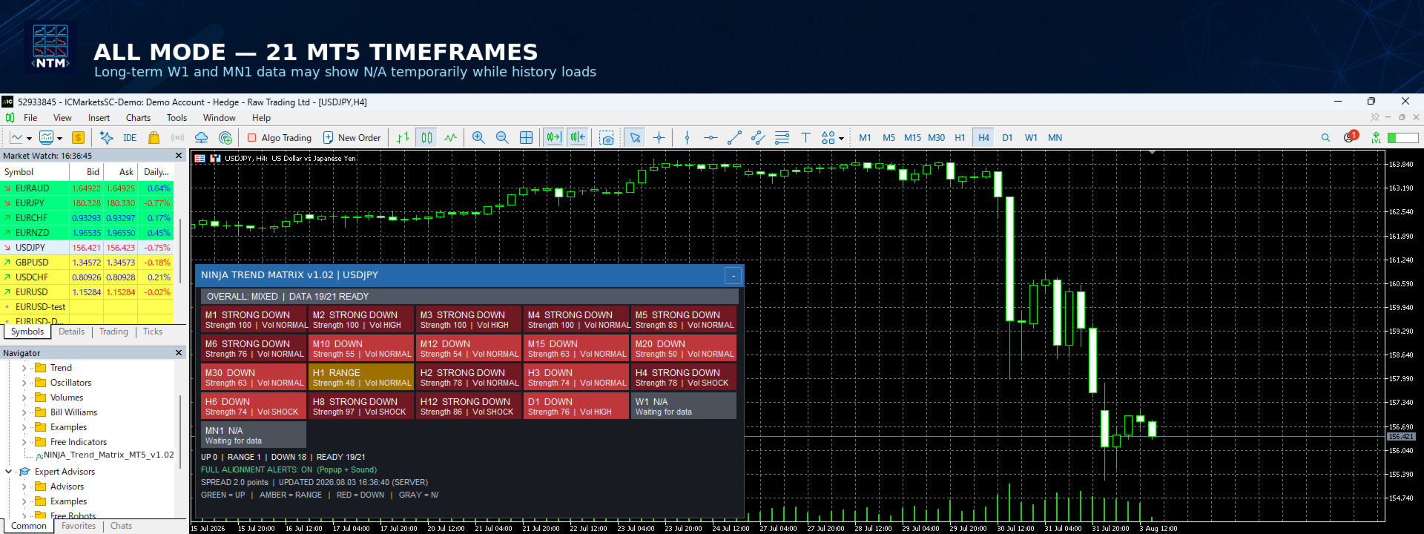Zoom out on the chart
Image resolution: width=1424 pixels, height=534 pixels.
point(502,137)
